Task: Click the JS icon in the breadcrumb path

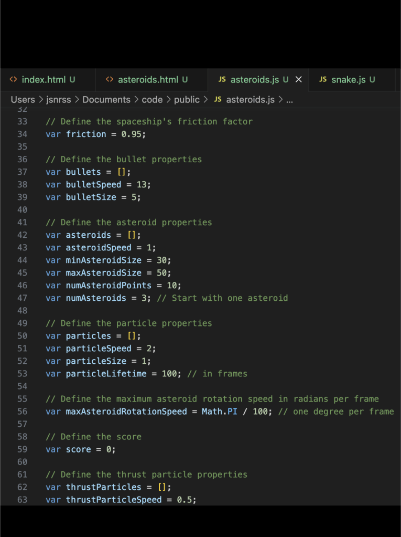Action: click(x=218, y=100)
